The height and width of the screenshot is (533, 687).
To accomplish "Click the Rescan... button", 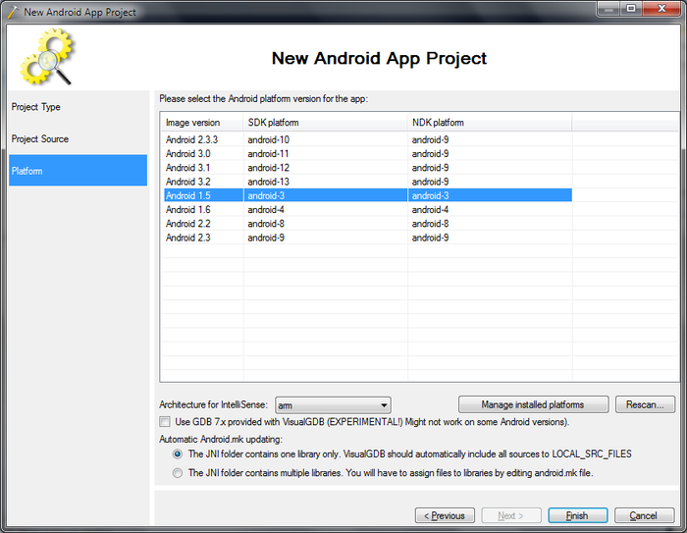I will (645, 404).
